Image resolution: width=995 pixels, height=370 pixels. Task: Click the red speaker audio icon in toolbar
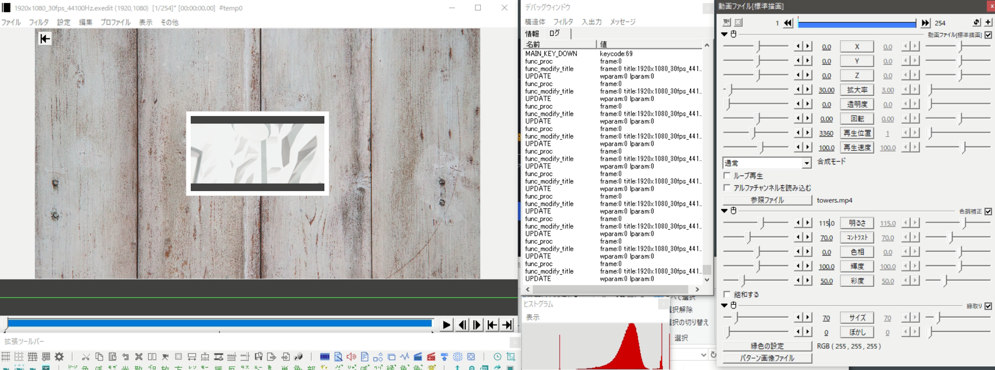351,356
